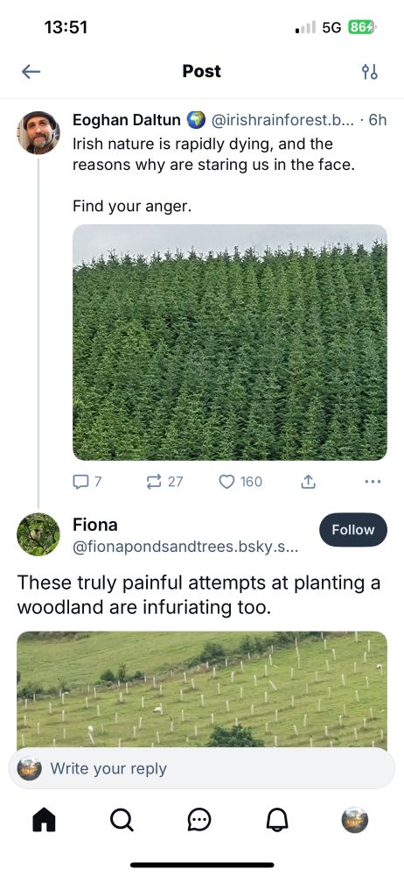The image size is (404, 876).
Task: Open Eoghan Daltun's profile picture
Action: [x=38, y=133]
